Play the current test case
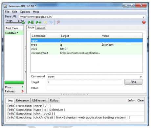The width and height of the screenshot is (151, 128). (39, 22)
